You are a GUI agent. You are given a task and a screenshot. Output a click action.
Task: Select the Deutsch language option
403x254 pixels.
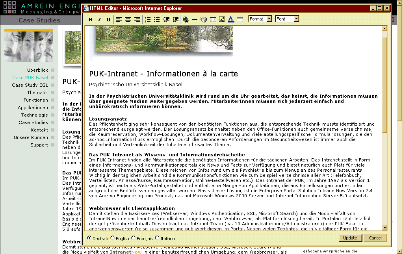(89, 238)
